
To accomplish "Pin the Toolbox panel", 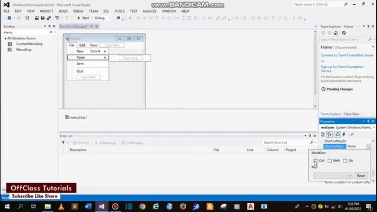I will (49, 26).
